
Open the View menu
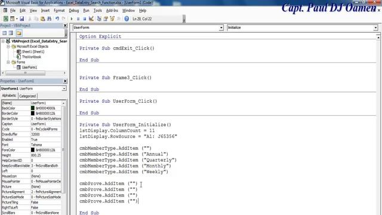point(33,11)
